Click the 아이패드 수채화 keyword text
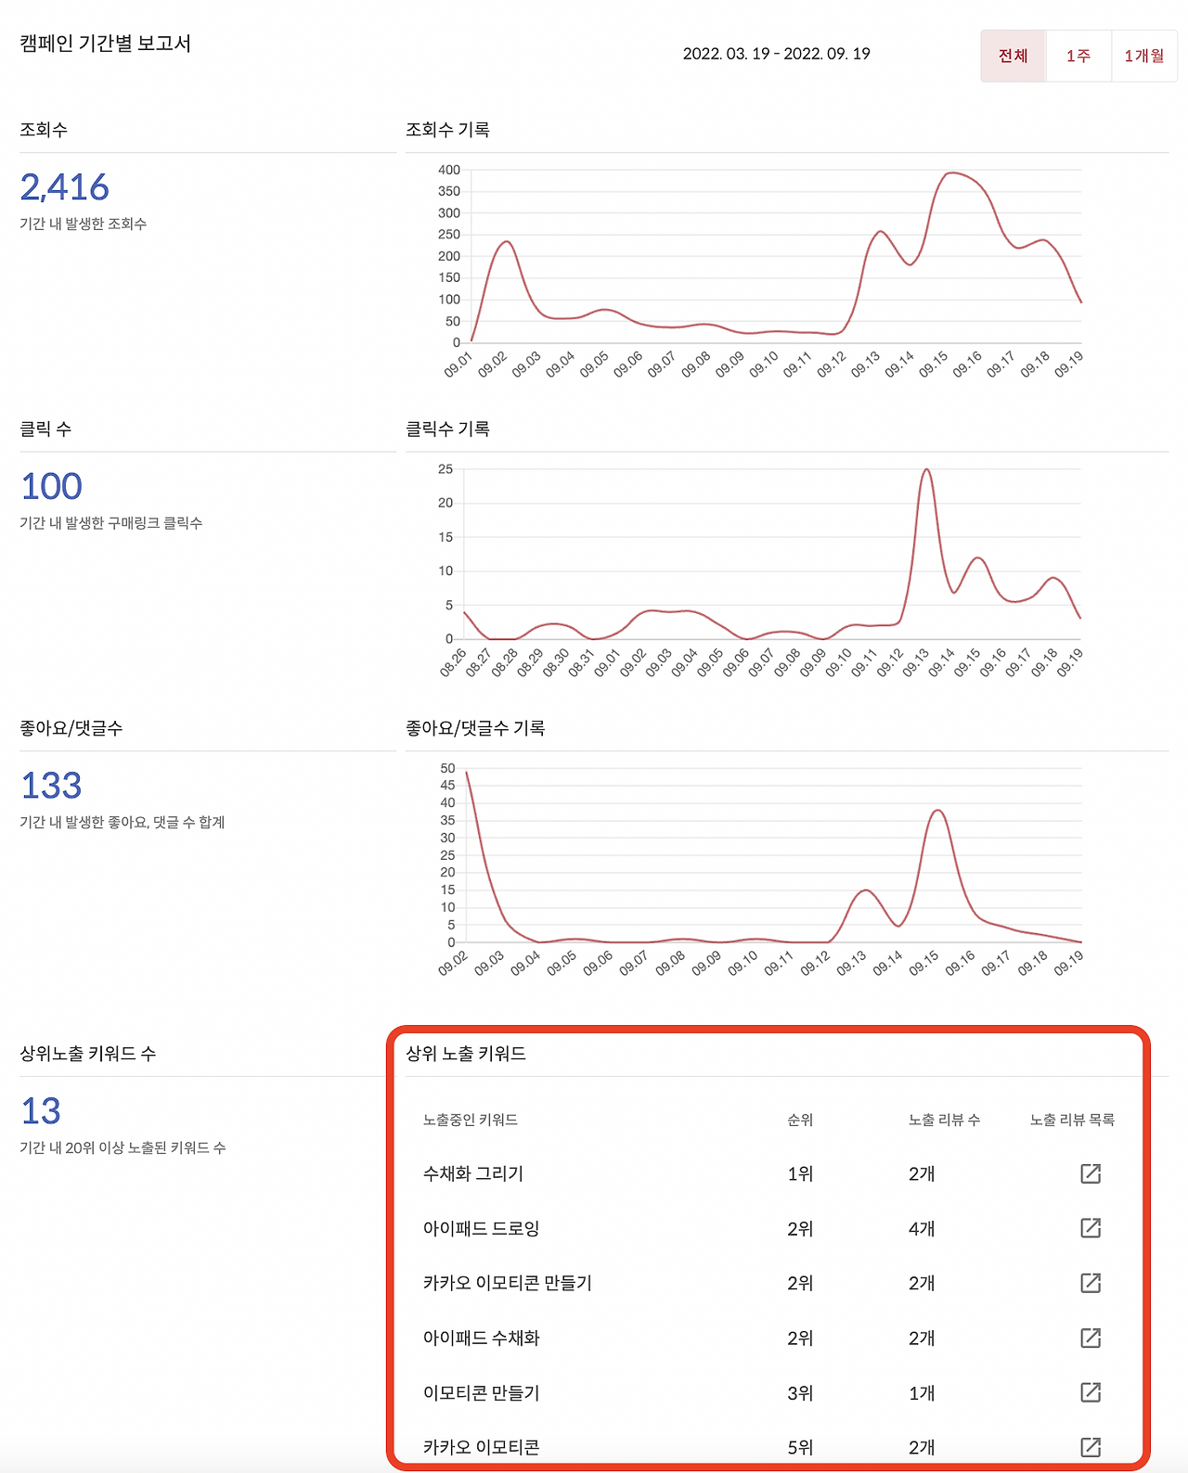Image resolution: width=1188 pixels, height=1473 pixels. pyautogui.click(x=481, y=1338)
